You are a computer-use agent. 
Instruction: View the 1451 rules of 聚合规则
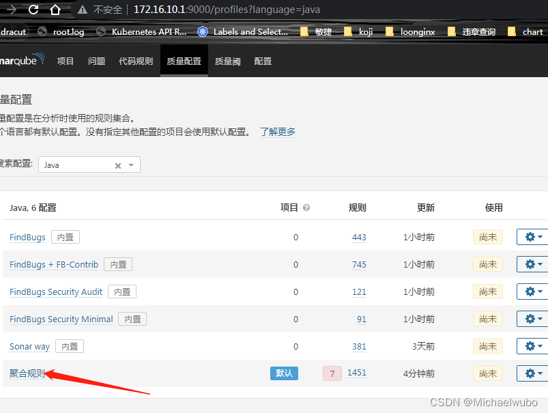(357, 373)
